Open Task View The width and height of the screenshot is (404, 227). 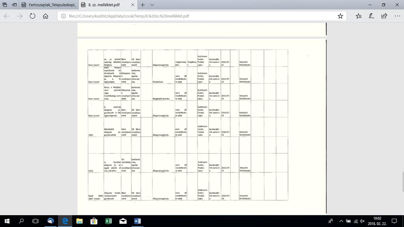click(36, 221)
